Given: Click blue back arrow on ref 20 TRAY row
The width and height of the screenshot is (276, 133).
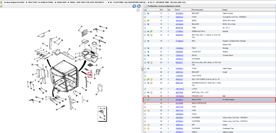Looking at the screenshot, I should (x=148, y=48).
